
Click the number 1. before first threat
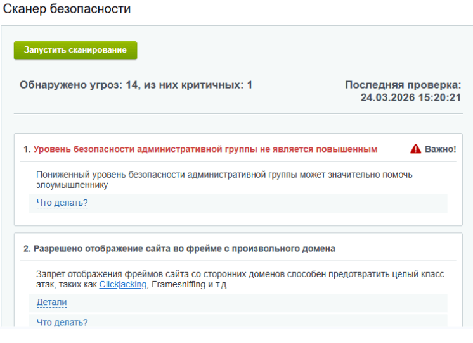[27, 149]
